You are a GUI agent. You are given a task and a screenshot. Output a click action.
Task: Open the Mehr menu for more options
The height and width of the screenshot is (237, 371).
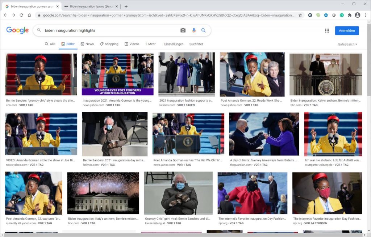click(150, 44)
